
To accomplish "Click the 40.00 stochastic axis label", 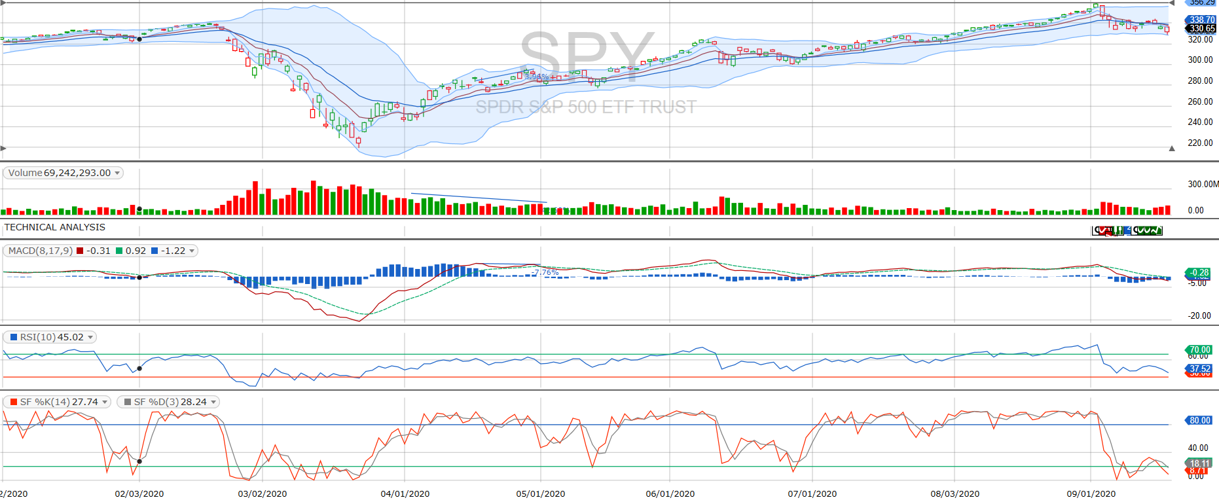I will pos(1198,448).
